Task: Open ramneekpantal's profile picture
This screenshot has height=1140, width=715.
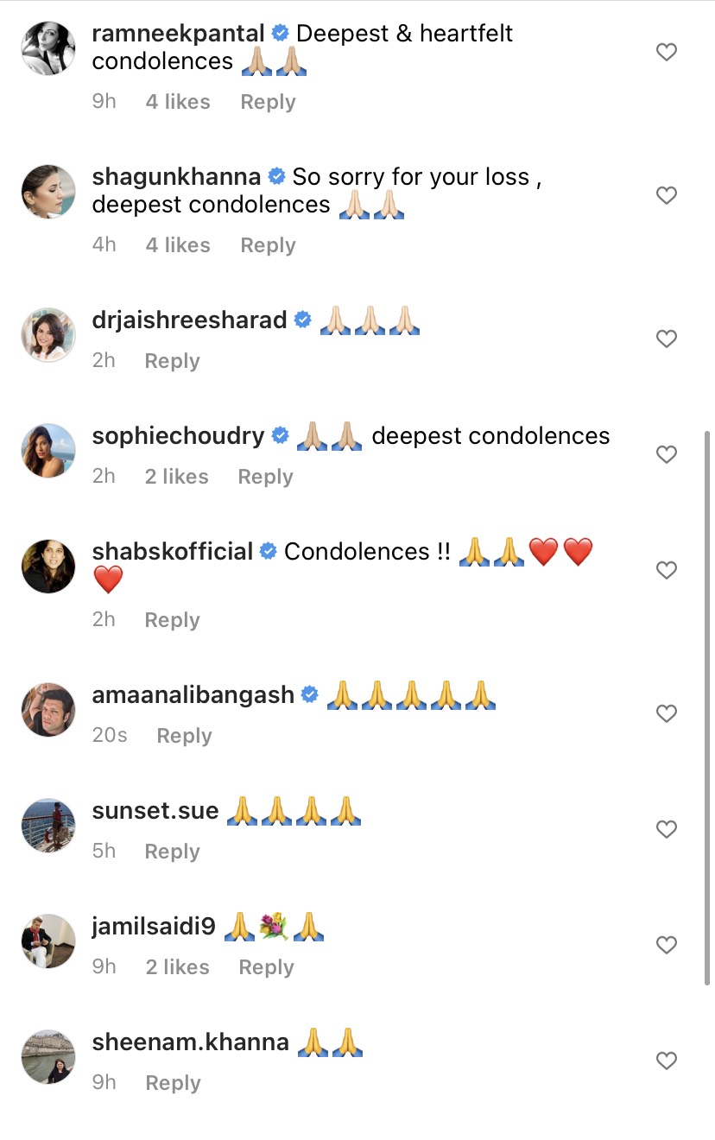Action: pyautogui.click(x=48, y=47)
